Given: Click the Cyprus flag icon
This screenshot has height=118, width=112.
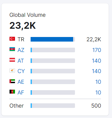Looking at the screenshot, I should pyautogui.click(x=12, y=70).
